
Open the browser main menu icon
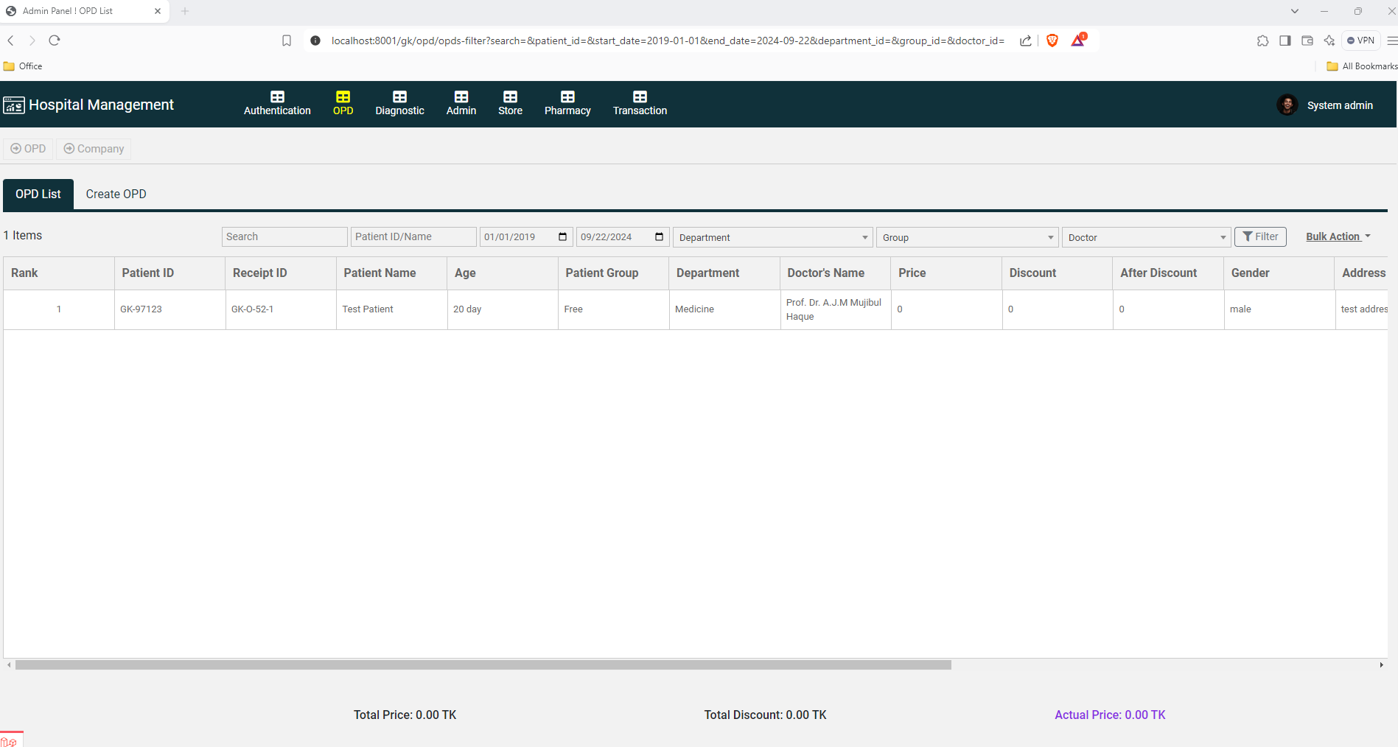point(1391,41)
